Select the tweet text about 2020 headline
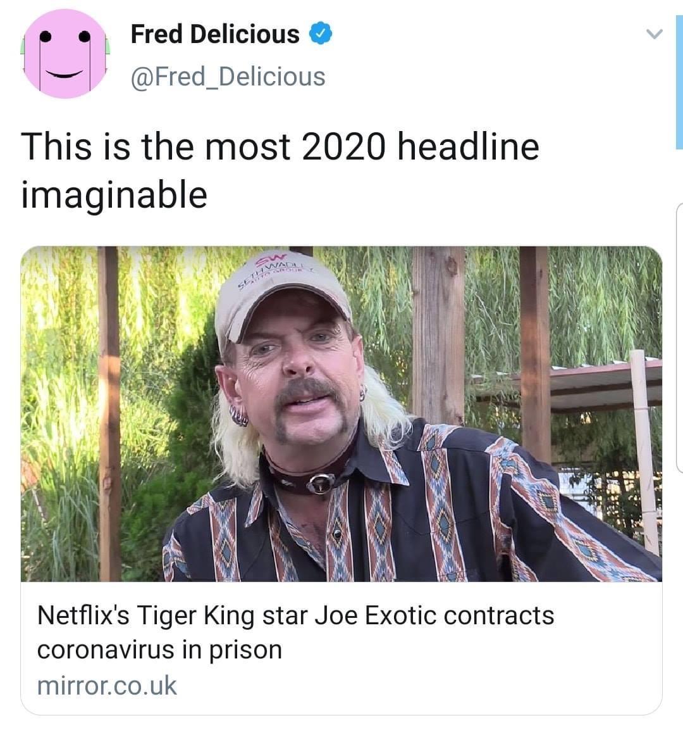The width and height of the screenshot is (683, 730). pyautogui.click(x=280, y=170)
